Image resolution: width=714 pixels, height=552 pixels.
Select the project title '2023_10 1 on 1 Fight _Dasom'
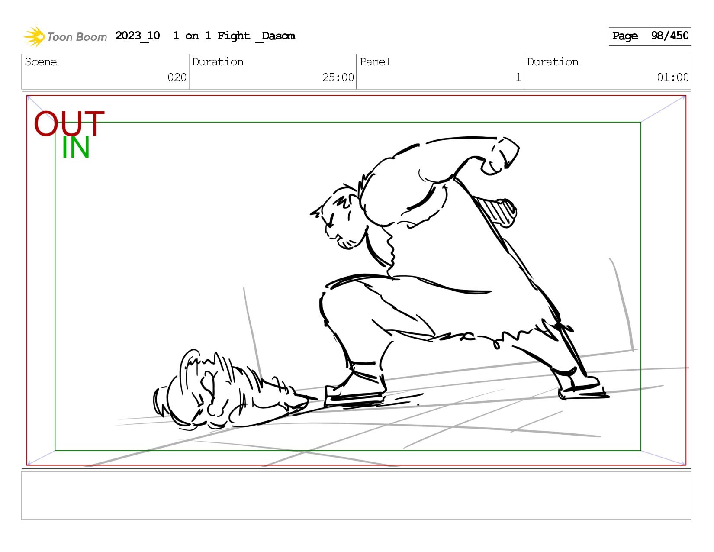click(205, 36)
